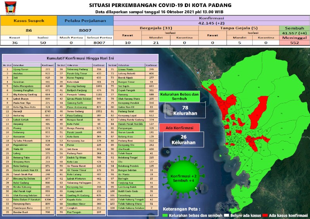Click the Kubu Dalam P Karakah count 1304
310x219 pixels.
(48, 199)
